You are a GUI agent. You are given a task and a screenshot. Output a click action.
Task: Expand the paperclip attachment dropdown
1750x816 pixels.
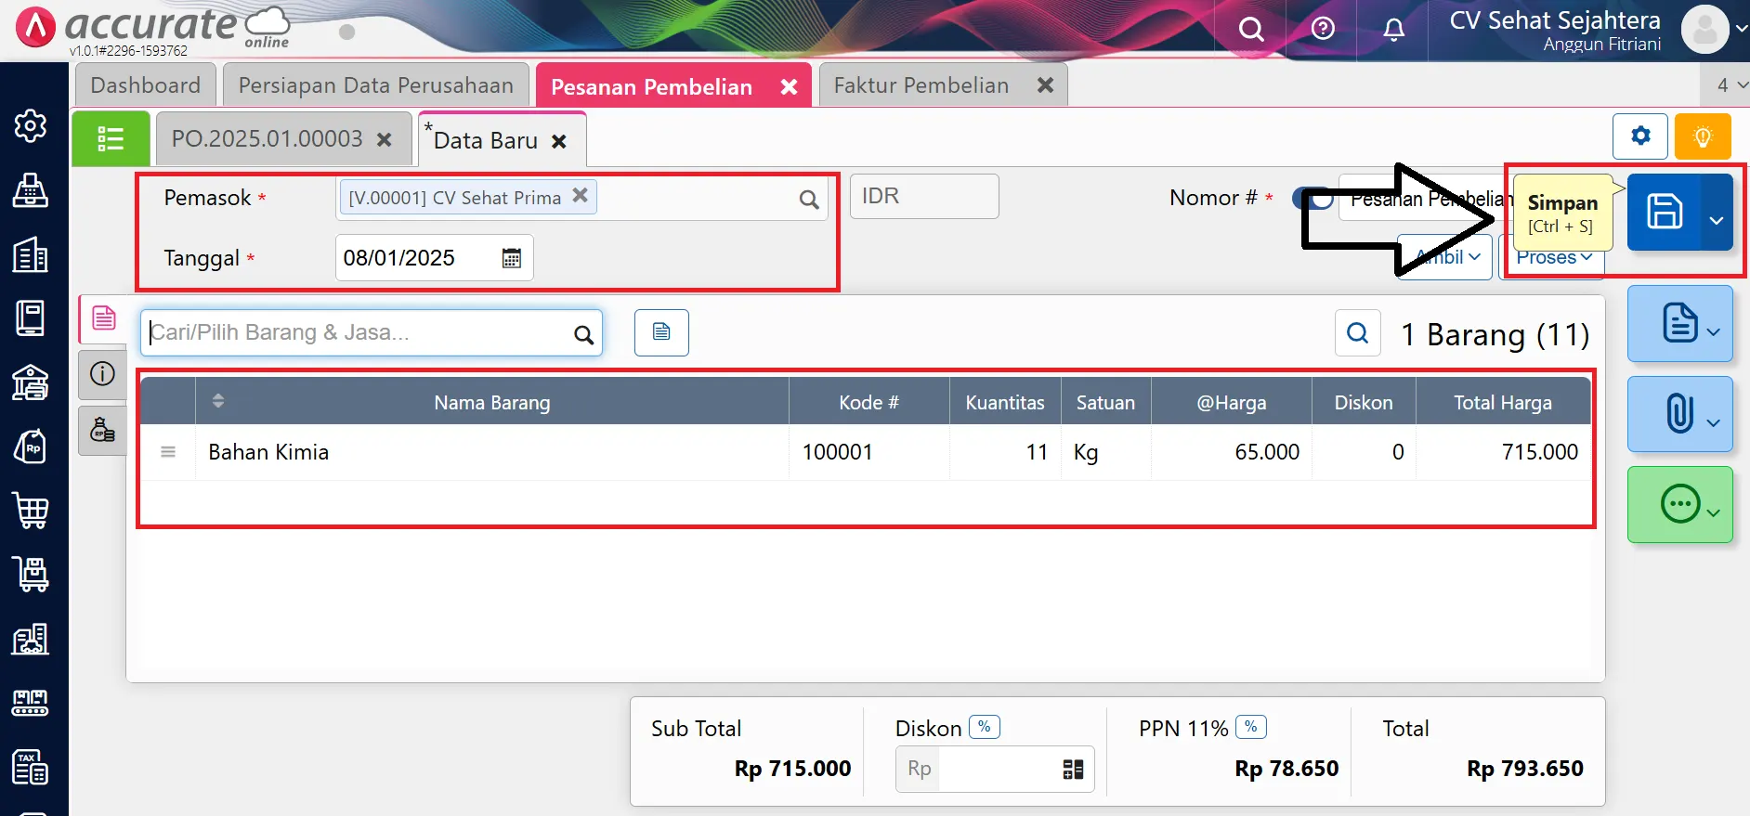1714,422
